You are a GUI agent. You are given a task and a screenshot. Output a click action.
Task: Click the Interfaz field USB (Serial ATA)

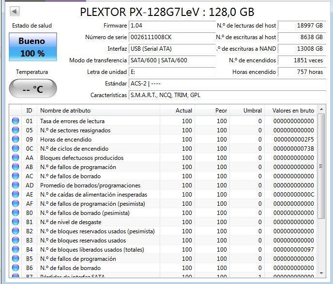tap(172, 49)
